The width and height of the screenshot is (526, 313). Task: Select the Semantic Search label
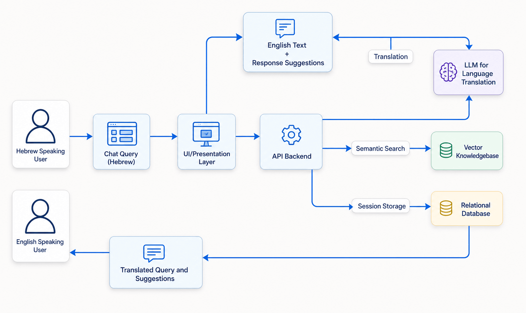(380, 148)
